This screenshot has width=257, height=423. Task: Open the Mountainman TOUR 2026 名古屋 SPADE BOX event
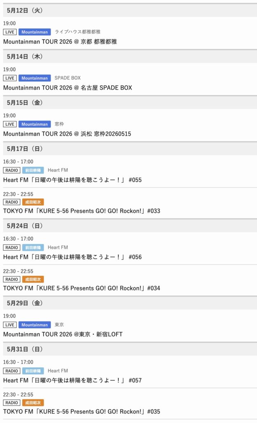[68, 88]
